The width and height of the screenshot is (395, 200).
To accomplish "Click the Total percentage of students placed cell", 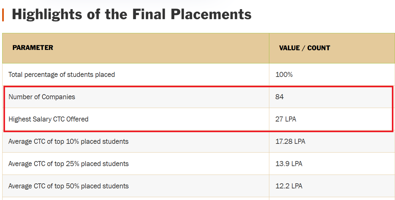I will coord(62,75).
